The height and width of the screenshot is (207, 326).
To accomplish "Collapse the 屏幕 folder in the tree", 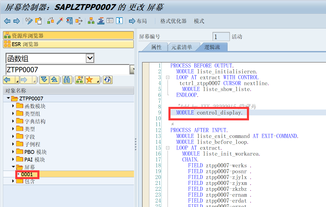I will tap(13, 166).
